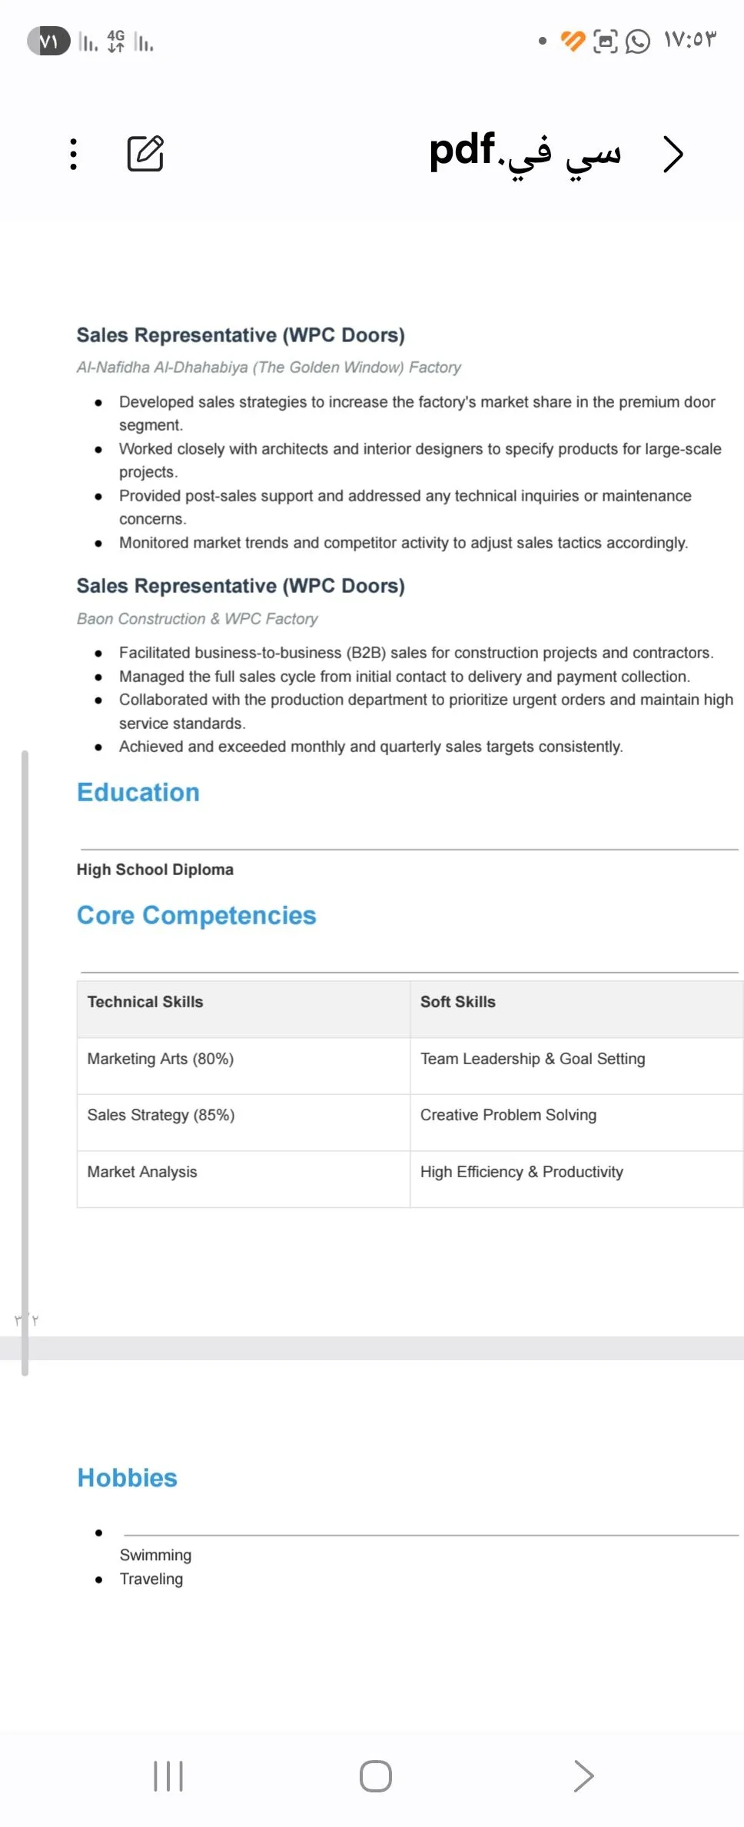
Task: Tap the Education section heading
Action: pos(138,792)
